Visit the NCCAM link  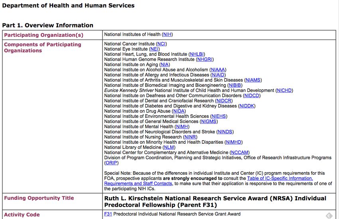click(x=240, y=153)
